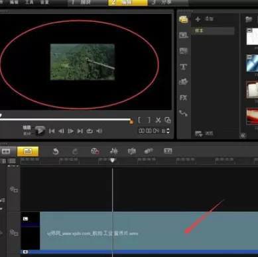The width and height of the screenshot is (258, 257).
Task: Set mark-out with right bracket
Action: point(149,121)
